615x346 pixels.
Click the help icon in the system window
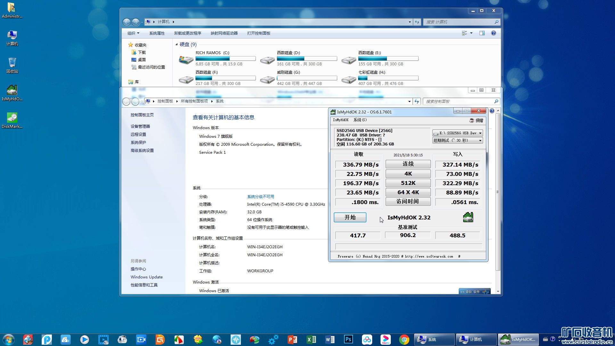tap(492, 111)
